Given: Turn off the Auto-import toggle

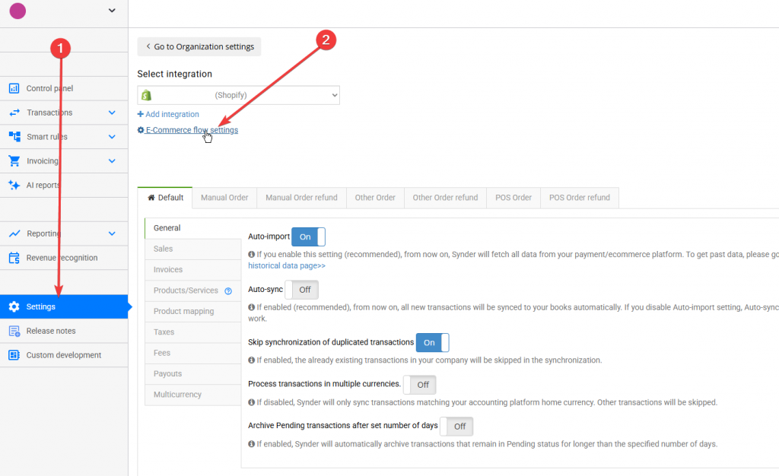Looking at the screenshot, I should [x=308, y=236].
